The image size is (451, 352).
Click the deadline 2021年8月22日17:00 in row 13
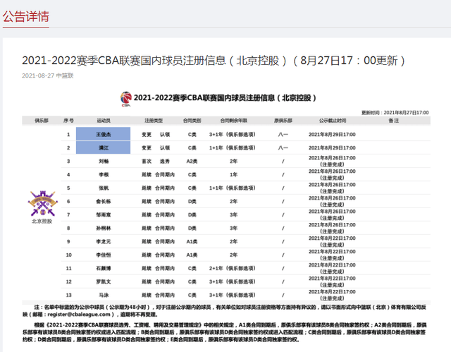tap(332, 292)
